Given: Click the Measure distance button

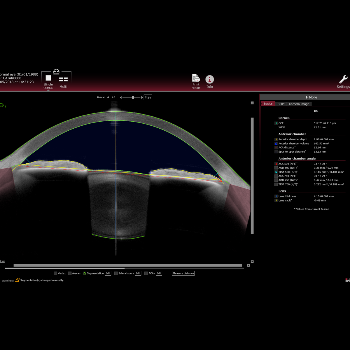Looking at the screenshot, I should (x=183, y=273).
